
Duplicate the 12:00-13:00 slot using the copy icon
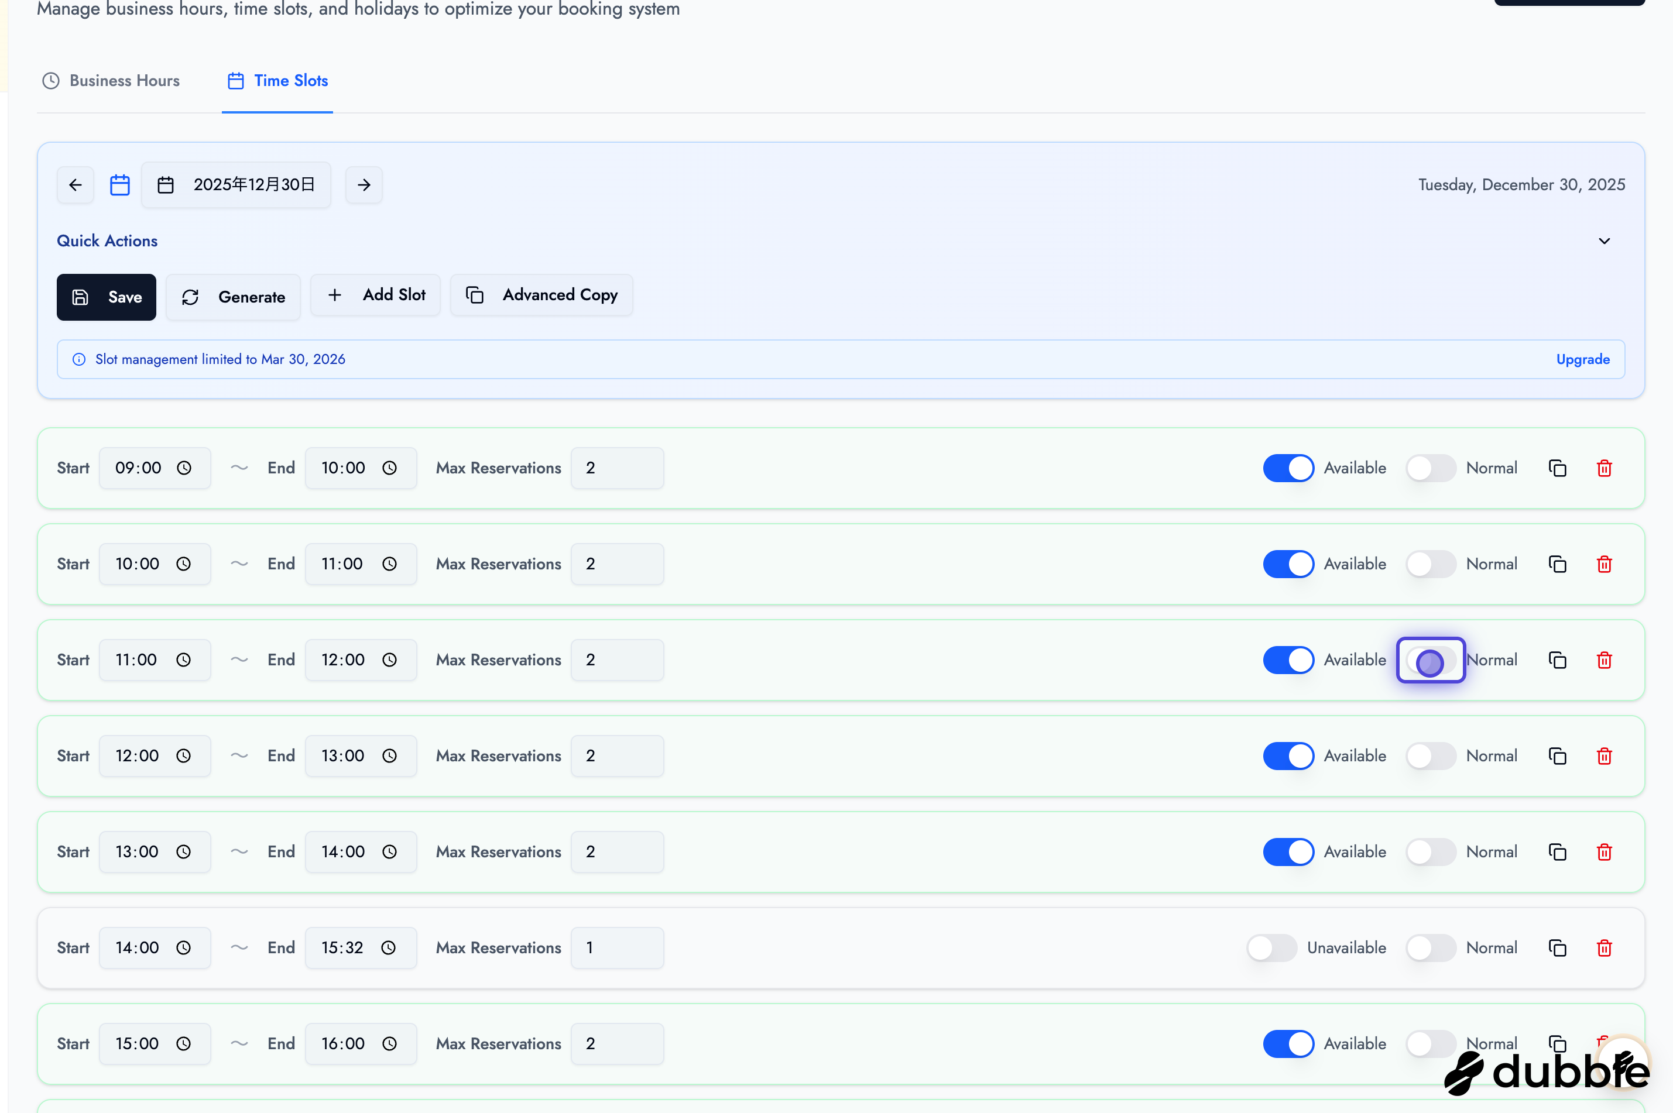pos(1557,755)
